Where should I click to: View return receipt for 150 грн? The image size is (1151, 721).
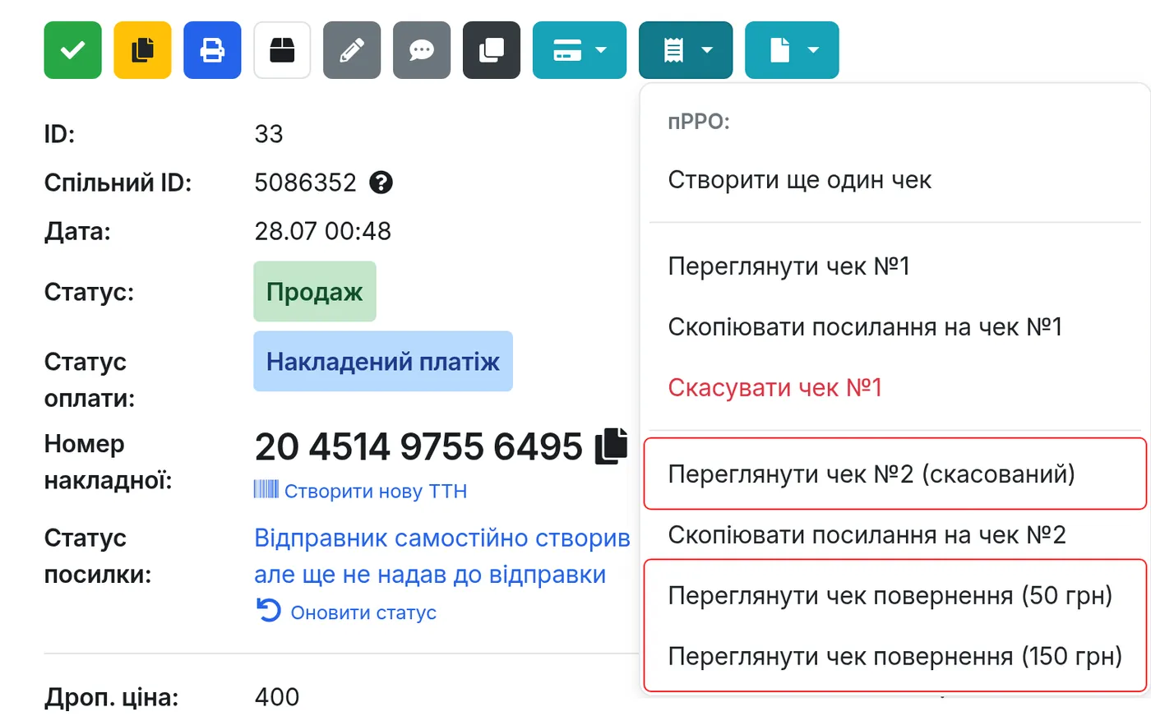tap(894, 657)
